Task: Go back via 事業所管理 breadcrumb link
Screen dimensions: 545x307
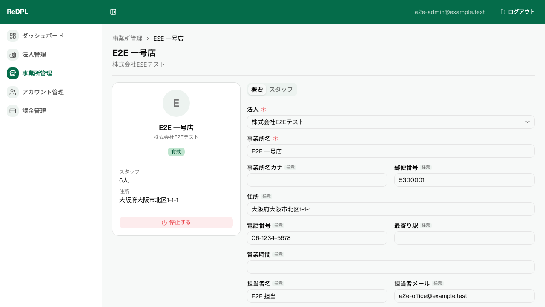Action: (127, 38)
